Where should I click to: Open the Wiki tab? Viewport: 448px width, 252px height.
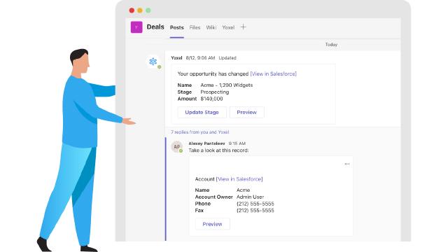[x=211, y=27]
